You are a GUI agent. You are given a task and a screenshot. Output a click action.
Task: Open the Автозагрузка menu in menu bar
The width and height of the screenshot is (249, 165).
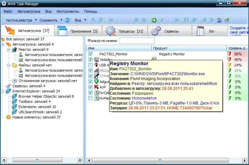click(29, 11)
